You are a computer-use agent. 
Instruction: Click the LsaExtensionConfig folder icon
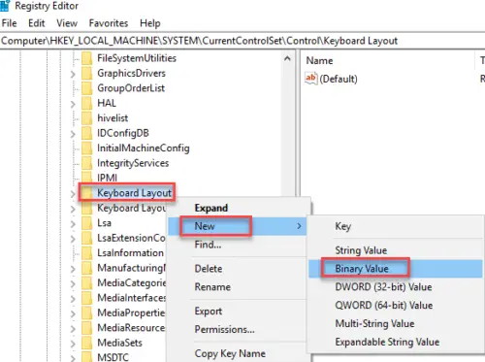click(86, 239)
